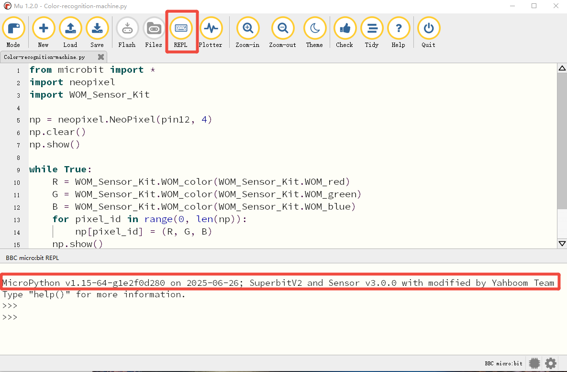Click the BBC micro:bit mode label in status bar

click(503, 363)
